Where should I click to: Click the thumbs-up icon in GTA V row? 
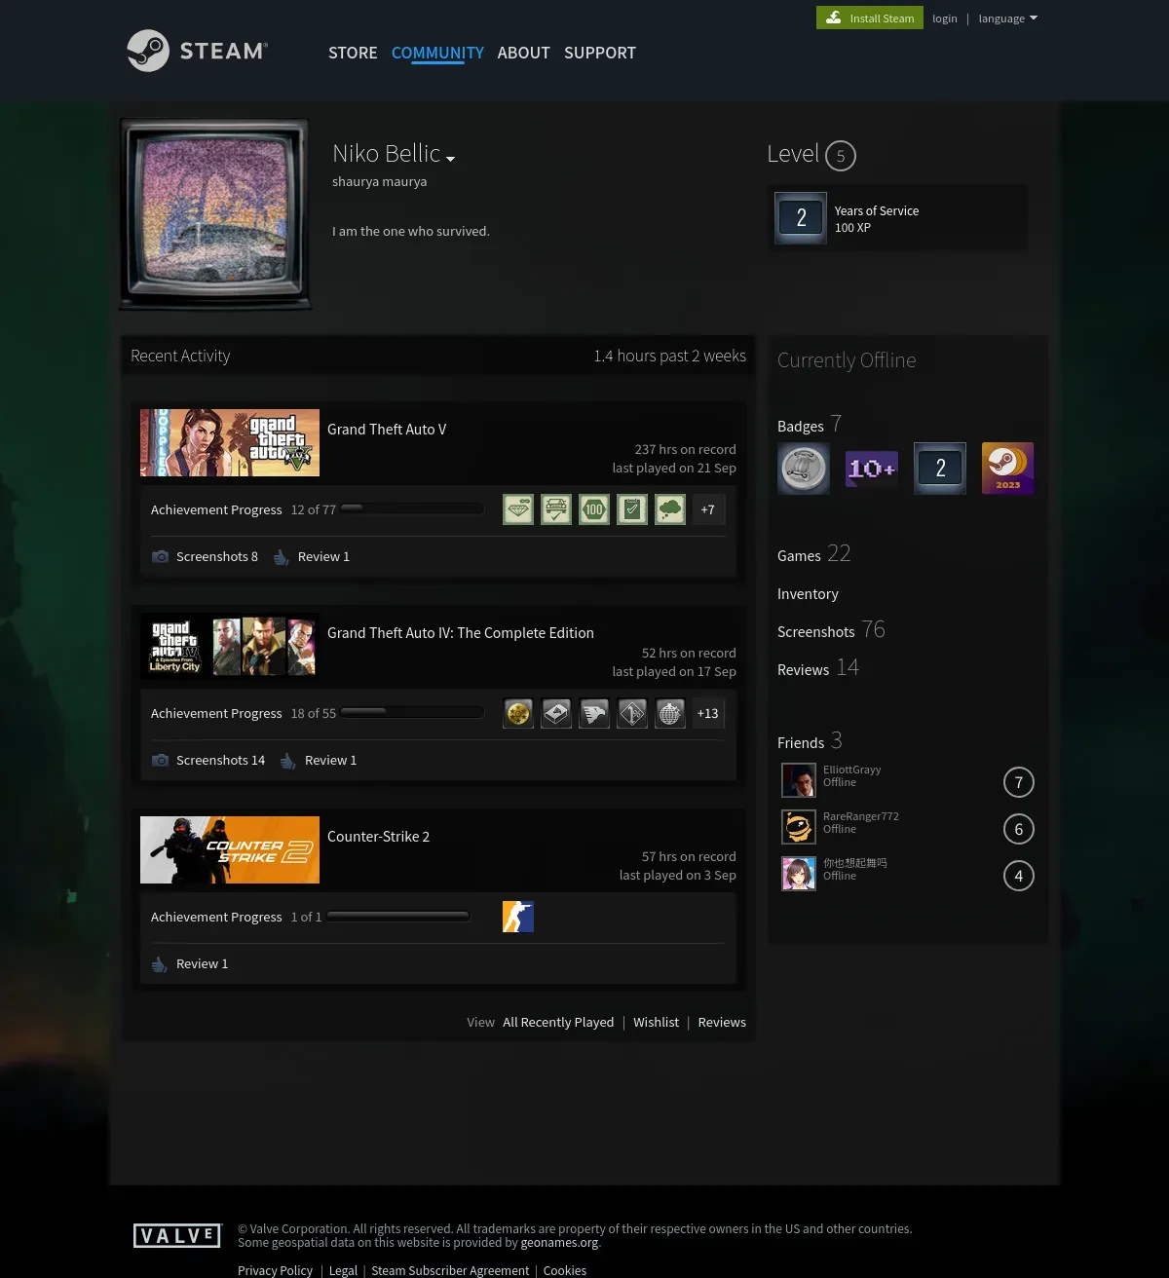pos(282,557)
